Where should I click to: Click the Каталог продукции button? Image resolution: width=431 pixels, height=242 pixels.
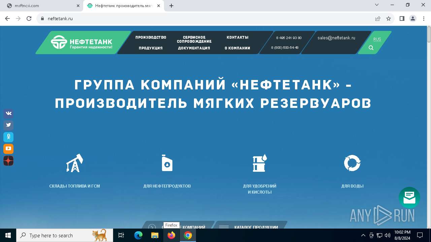pyautogui.click(x=251, y=225)
